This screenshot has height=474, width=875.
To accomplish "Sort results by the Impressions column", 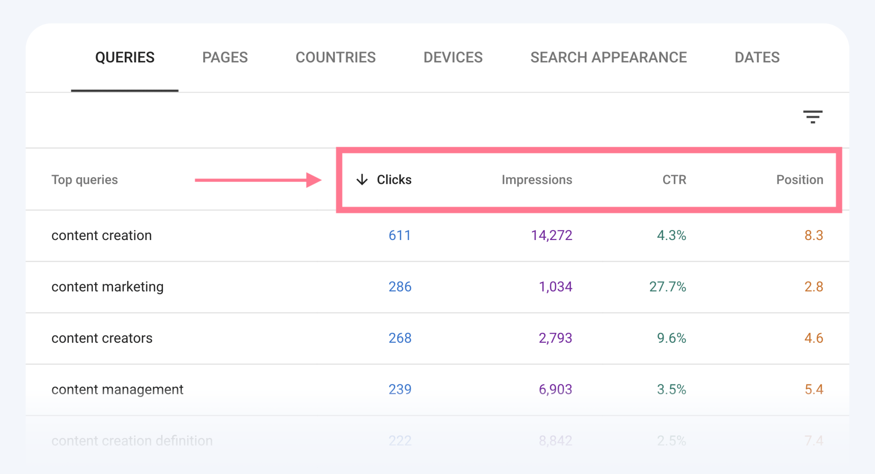I will 537,179.
